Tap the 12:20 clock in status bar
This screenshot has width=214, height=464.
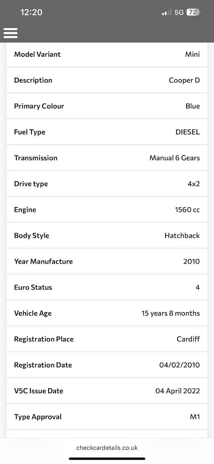tap(31, 12)
